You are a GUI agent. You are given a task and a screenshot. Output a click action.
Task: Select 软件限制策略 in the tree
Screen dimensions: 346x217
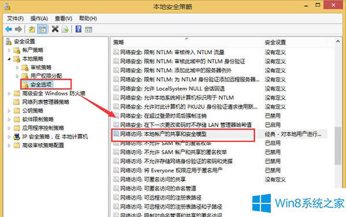pos(38,119)
